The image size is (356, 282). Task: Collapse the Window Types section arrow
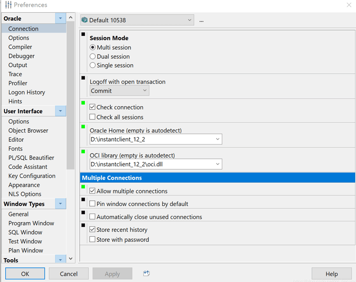pos(60,204)
